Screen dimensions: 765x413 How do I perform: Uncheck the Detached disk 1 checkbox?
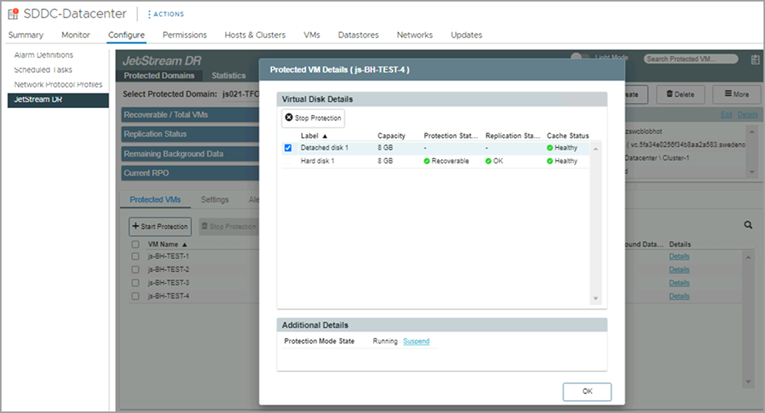click(x=288, y=148)
